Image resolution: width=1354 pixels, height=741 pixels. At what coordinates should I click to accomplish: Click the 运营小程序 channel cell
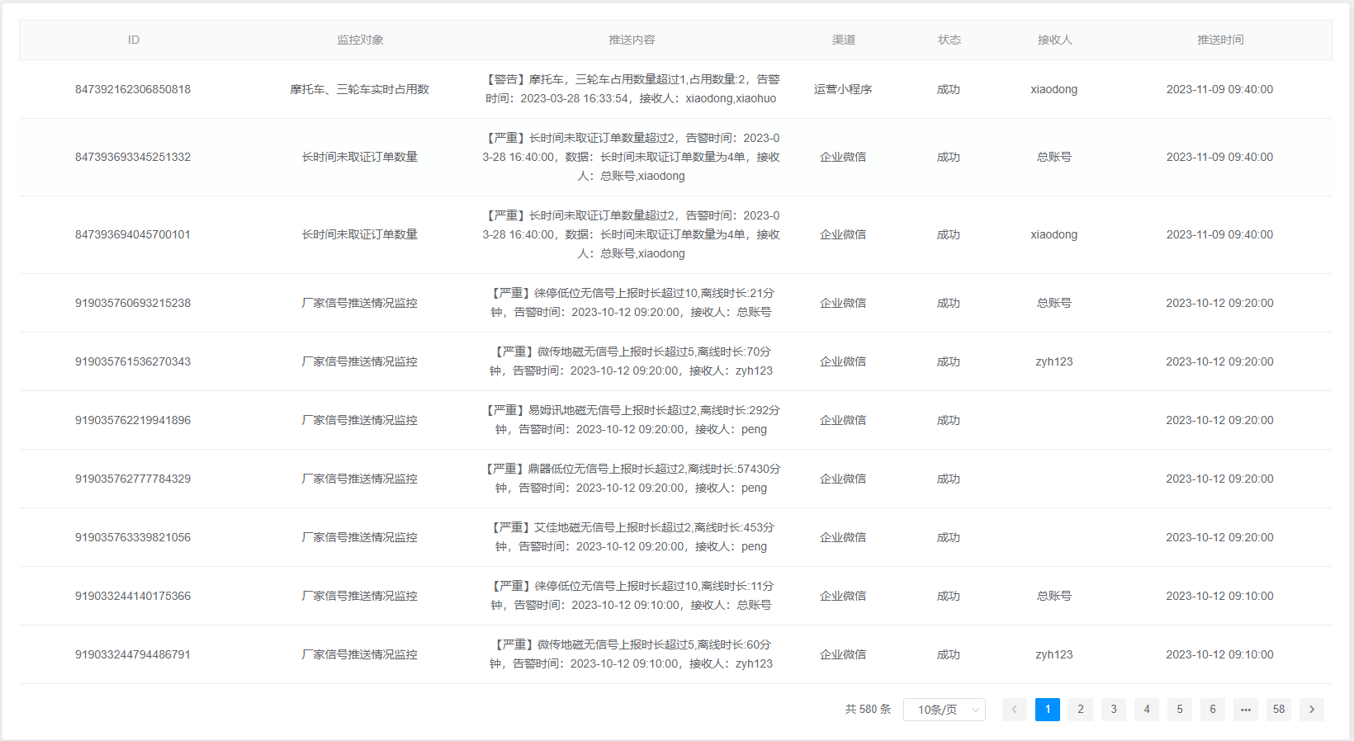[843, 89]
